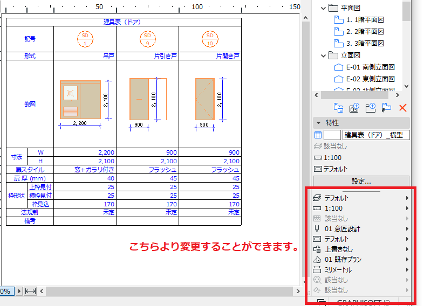Click the horizontal scrollbar right arrow
This screenshot has height=306, width=424.
tap(298, 291)
